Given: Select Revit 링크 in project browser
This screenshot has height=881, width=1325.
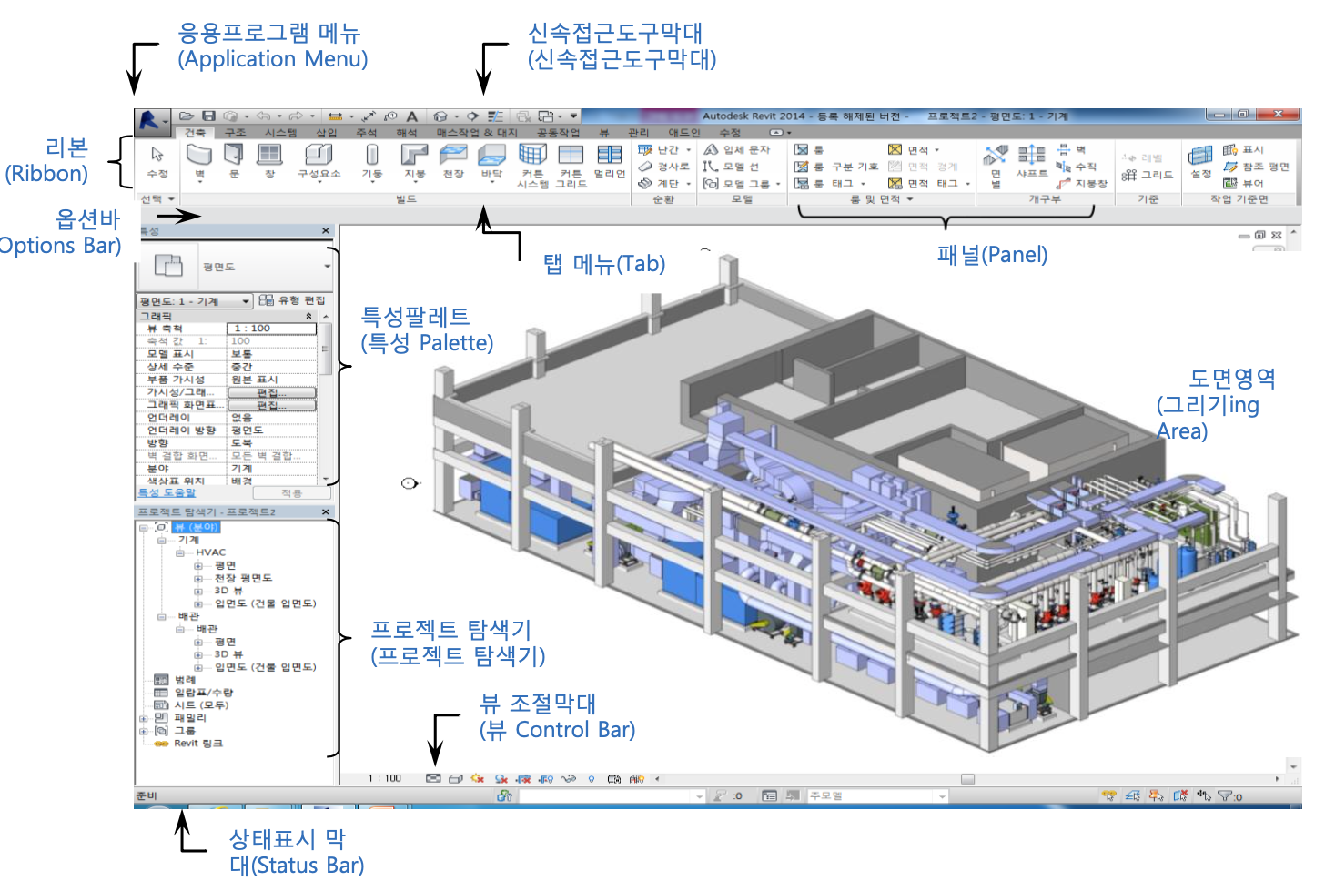Looking at the screenshot, I should pos(197,744).
